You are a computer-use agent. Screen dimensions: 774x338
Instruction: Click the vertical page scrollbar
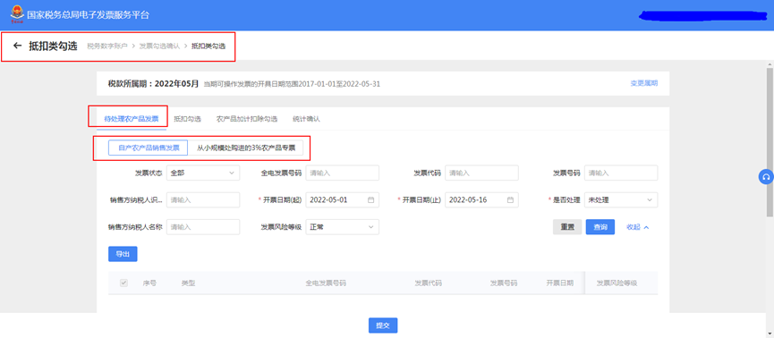[x=770, y=142]
